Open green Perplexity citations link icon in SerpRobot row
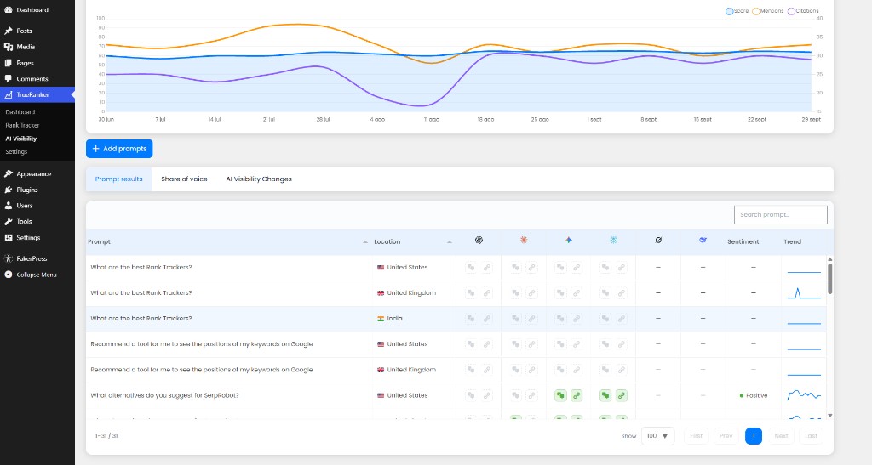Viewport: 872px width, 465px height. [621, 395]
